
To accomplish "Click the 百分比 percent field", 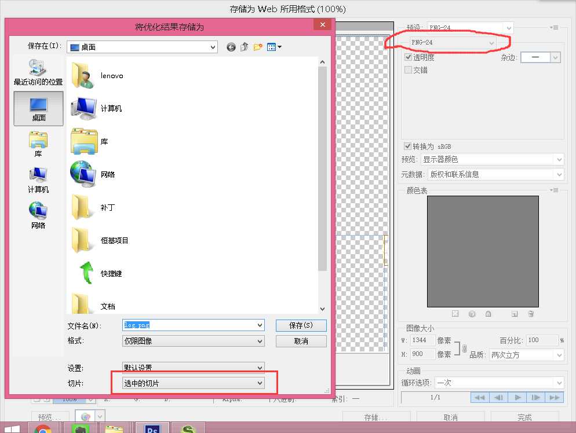I will pos(542,340).
